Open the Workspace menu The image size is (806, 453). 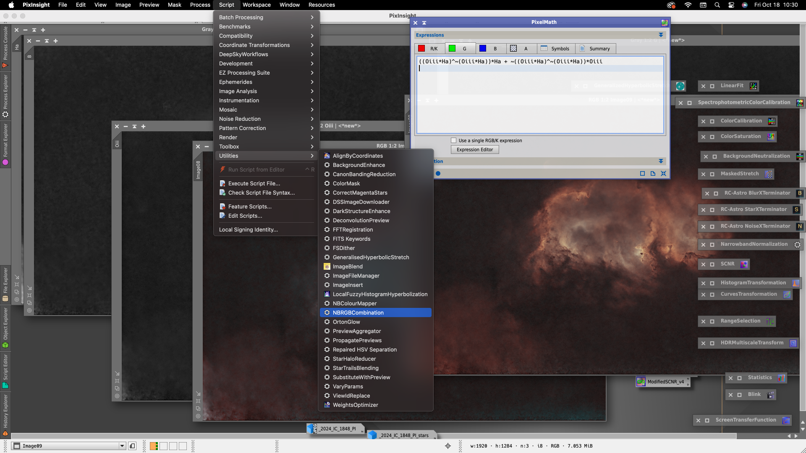point(256,5)
